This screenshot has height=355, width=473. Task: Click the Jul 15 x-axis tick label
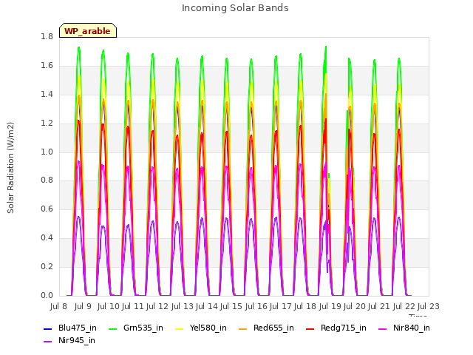pos(231,306)
